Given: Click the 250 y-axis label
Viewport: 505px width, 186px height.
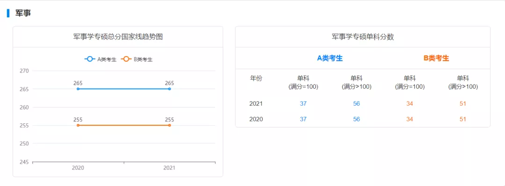Looking at the screenshot, I should [25, 143].
